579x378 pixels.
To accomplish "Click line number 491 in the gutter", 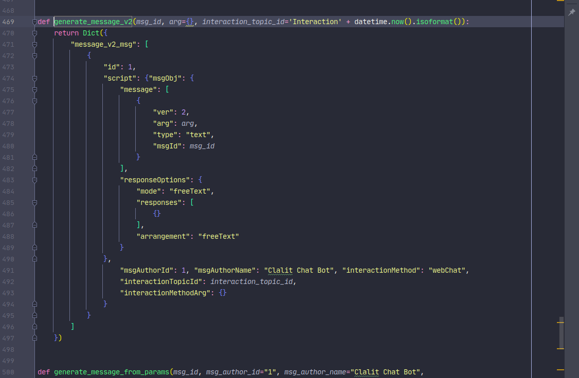I will point(8,271).
